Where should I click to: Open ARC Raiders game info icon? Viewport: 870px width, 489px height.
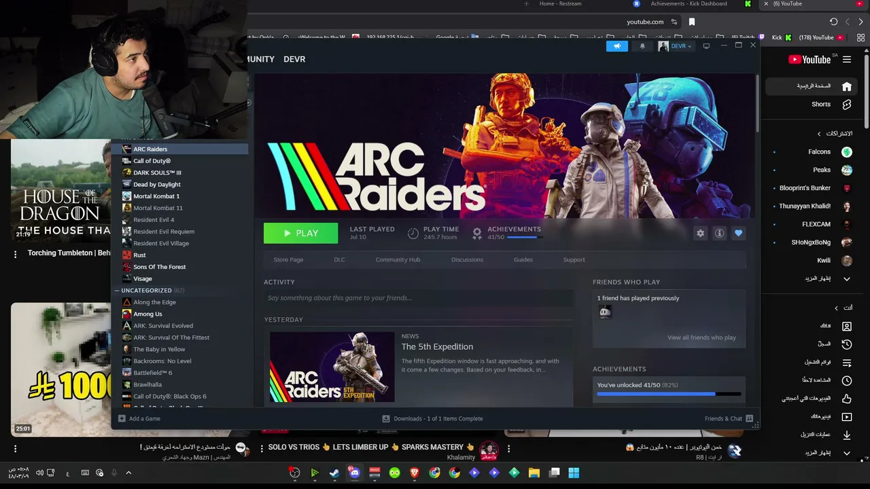point(719,233)
